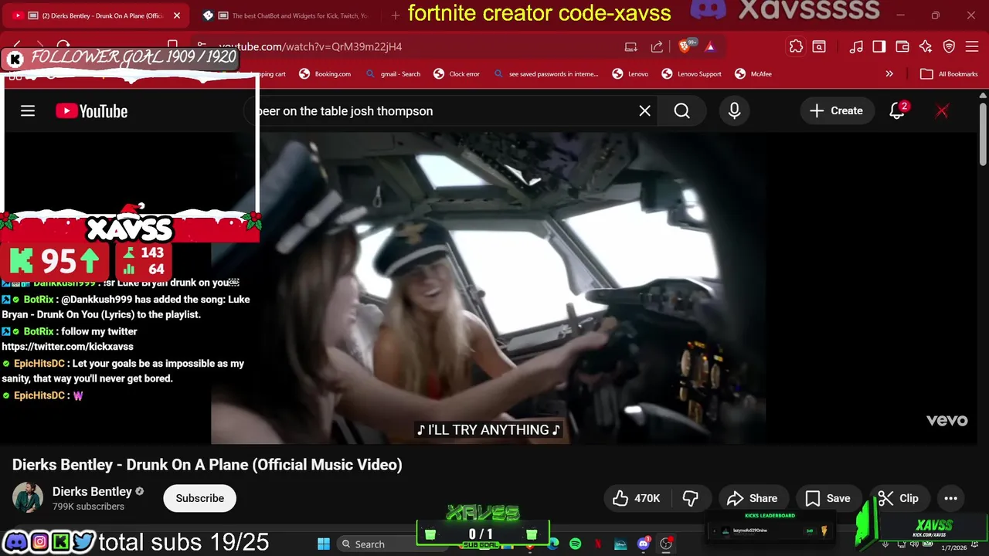Open the kickxavss twitter link in chat
Viewport: 989px width, 556px height.
pyautogui.click(x=67, y=347)
